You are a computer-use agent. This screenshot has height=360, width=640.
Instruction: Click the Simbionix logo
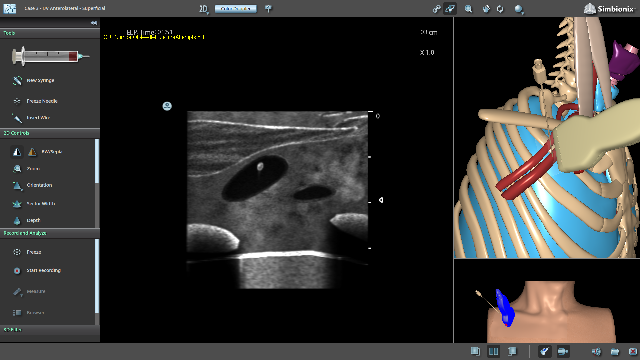click(x=610, y=9)
